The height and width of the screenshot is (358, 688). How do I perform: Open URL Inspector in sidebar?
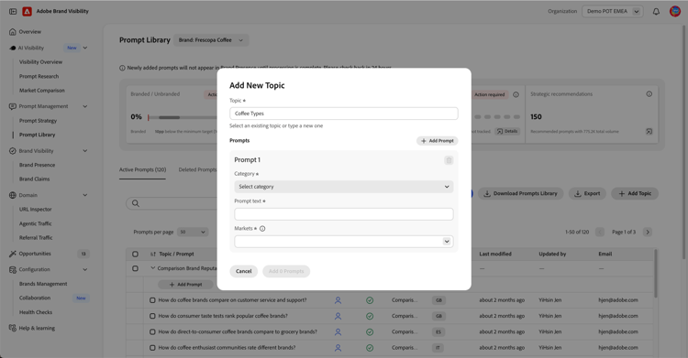35,210
